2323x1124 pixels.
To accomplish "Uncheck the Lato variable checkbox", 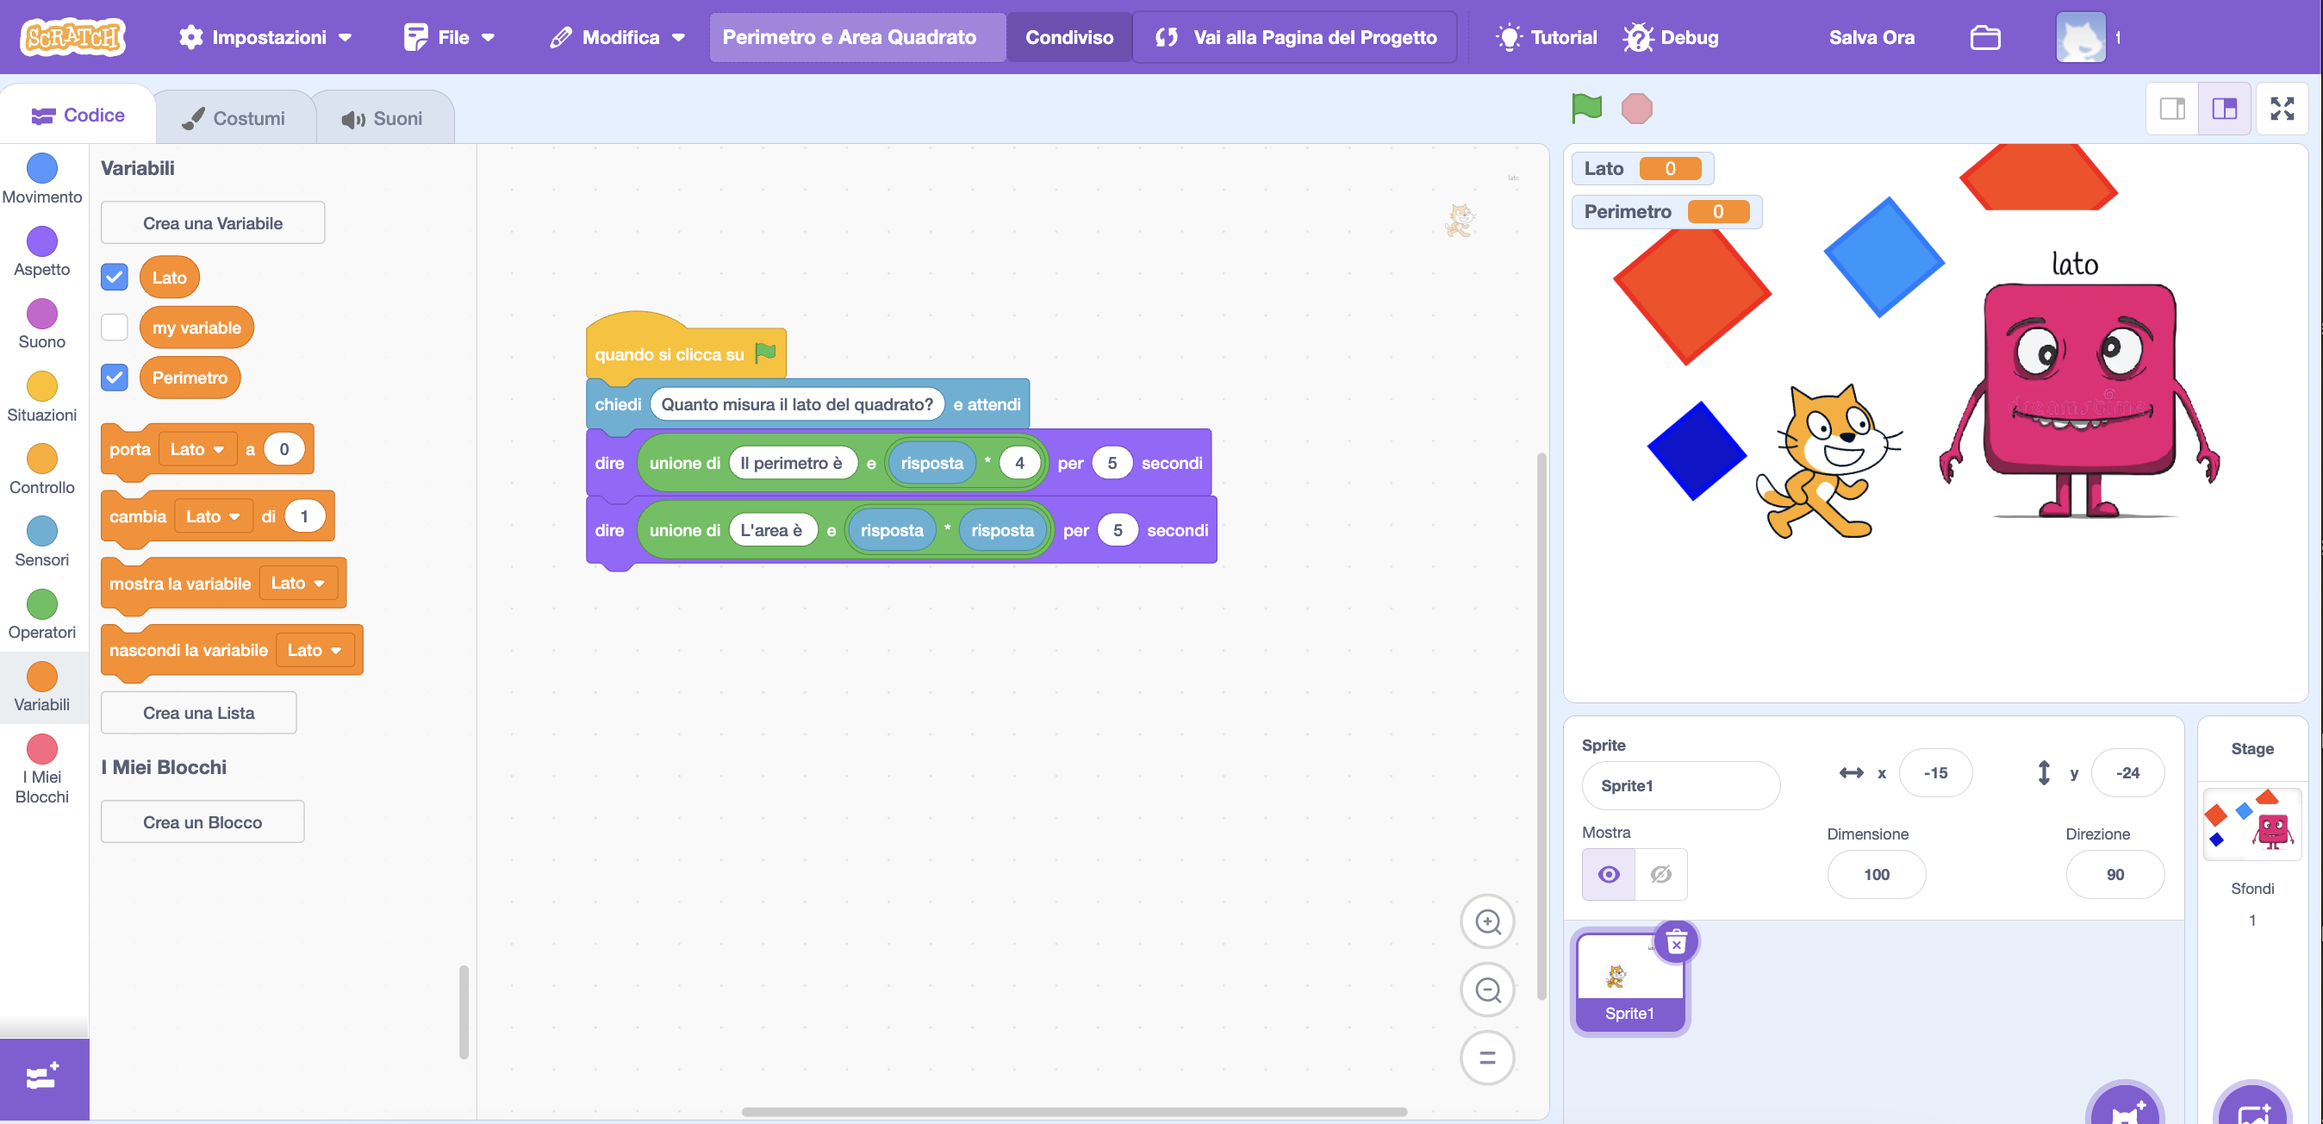I will pos(115,277).
